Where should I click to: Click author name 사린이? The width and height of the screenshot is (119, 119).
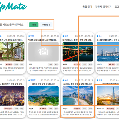pyautogui.click(x=65, y=108)
